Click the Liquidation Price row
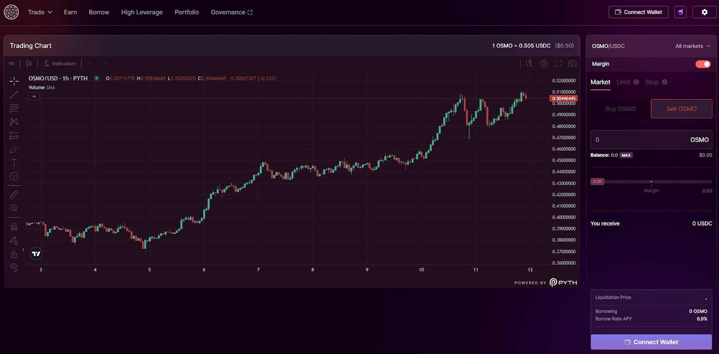This screenshot has width=719, height=354. (x=651, y=297)
